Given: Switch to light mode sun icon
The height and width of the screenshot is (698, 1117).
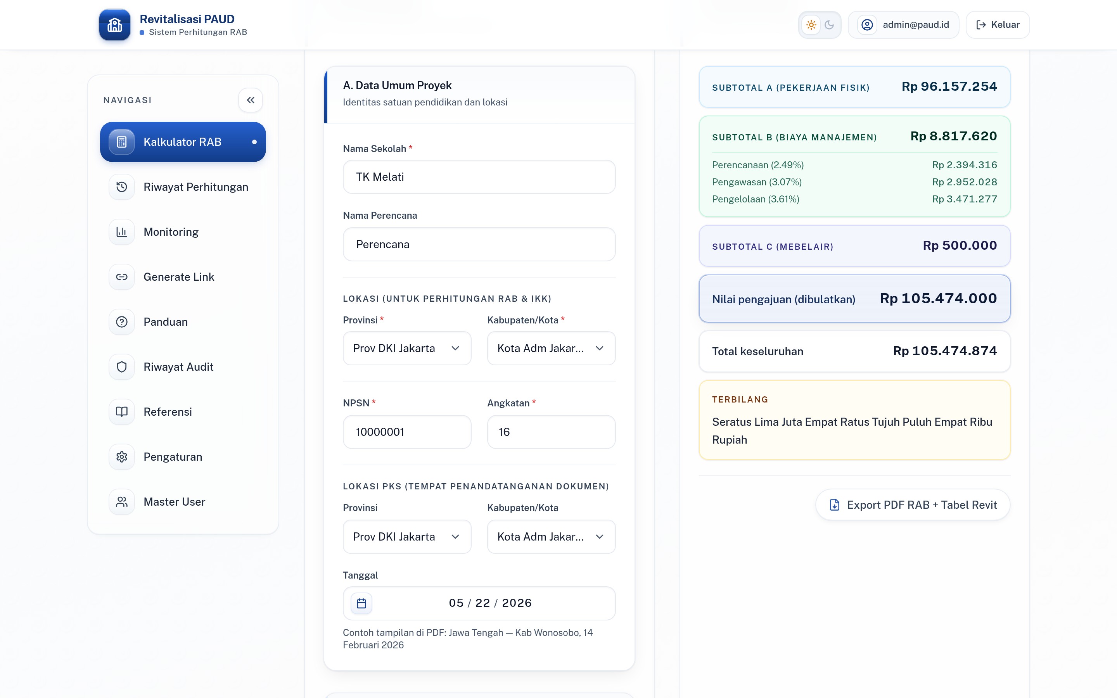Looking at the screenshot, I should pyautogui.click(x=811, y=25).
